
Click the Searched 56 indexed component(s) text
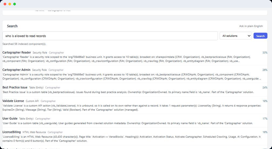24,44
